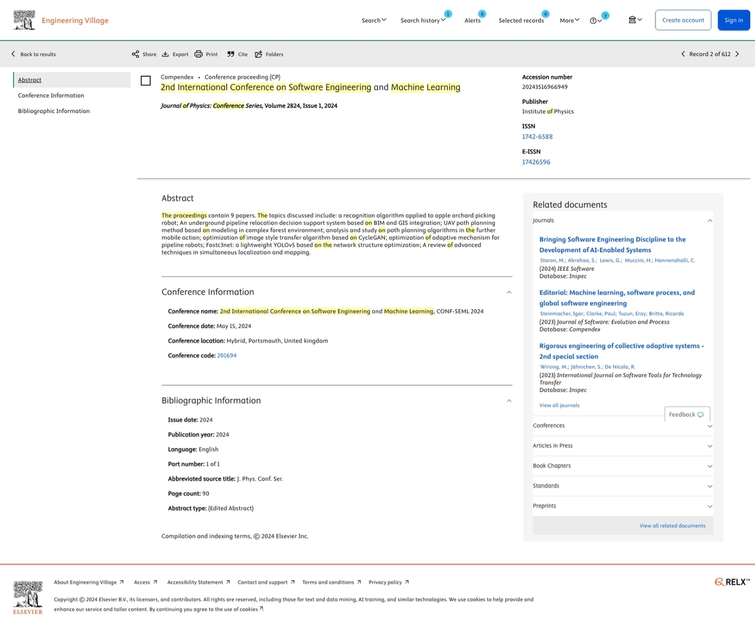Click the Print icon
This screenshot has height=627, width=755.
(x=199, y=54)
